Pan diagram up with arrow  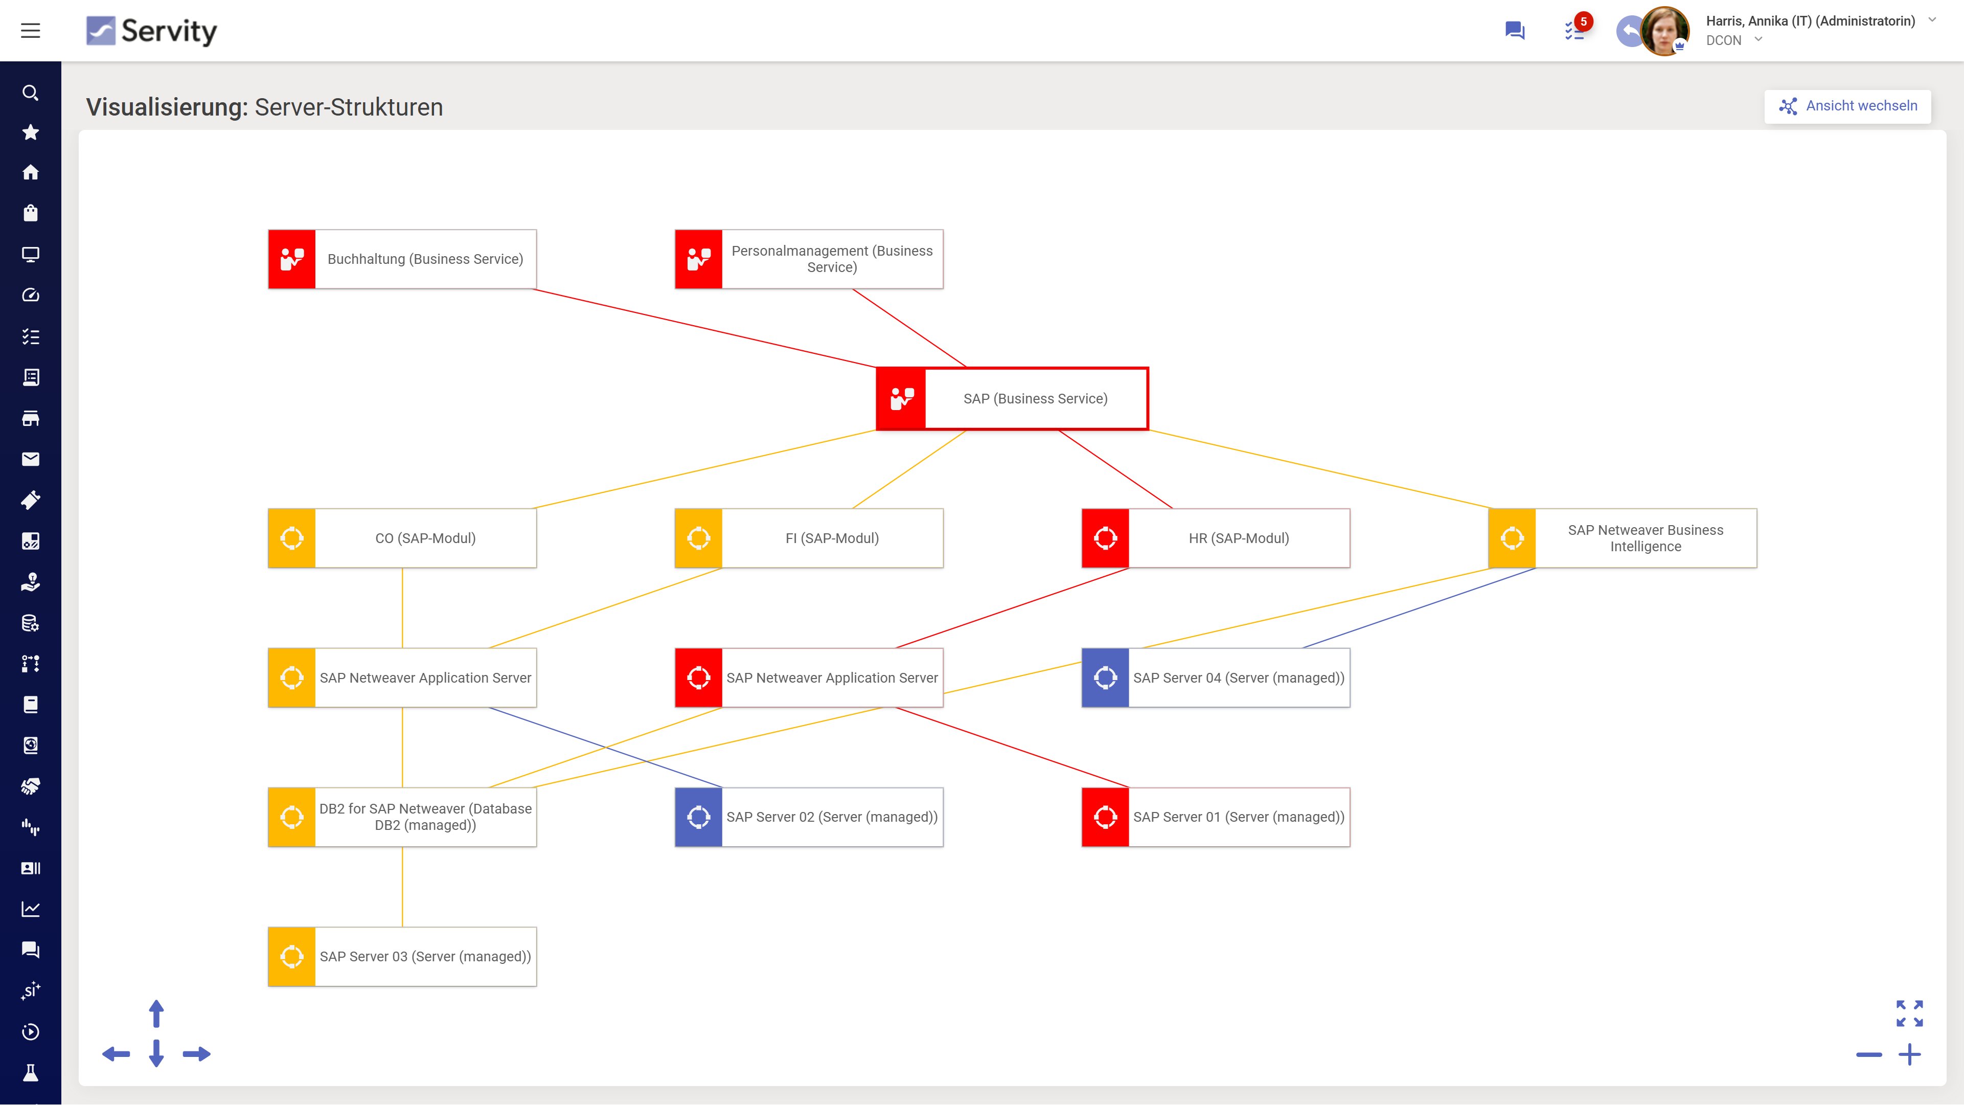click(156, 1014)
